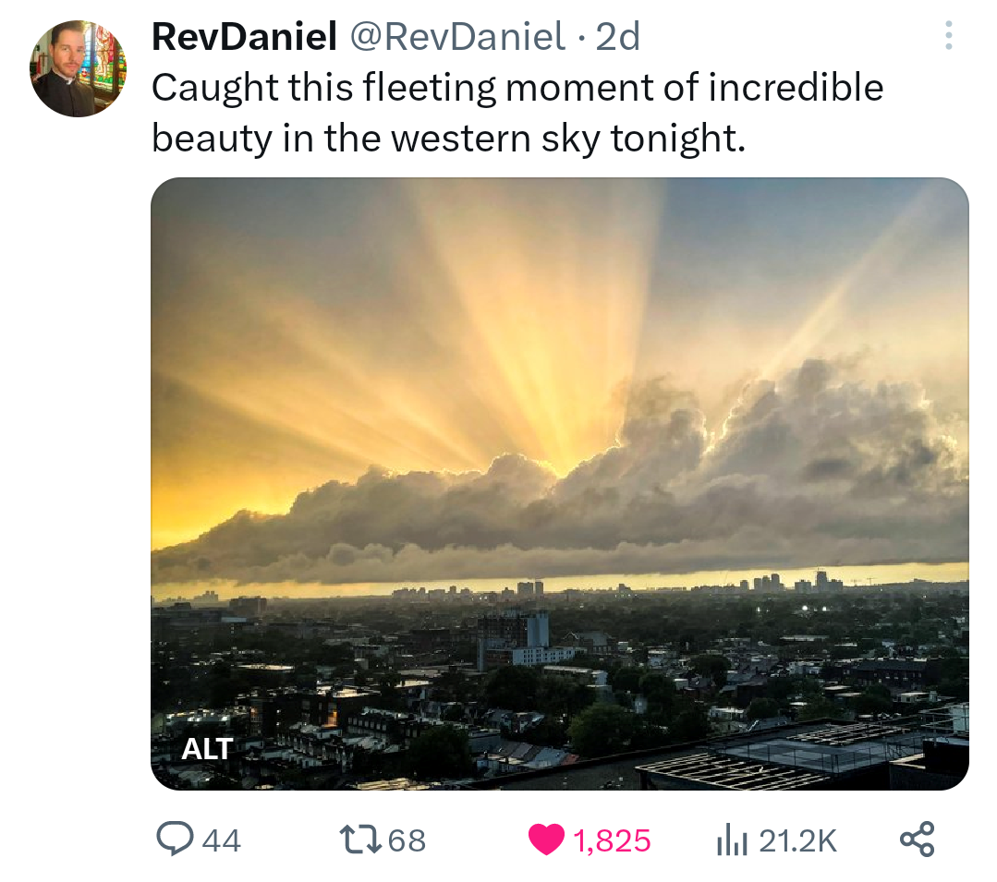Open the three-dot more options menu

(947, 36)
